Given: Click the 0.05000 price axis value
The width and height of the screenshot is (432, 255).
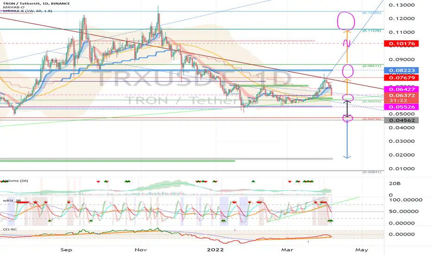Looking at the screenshot, I should (x=401, y=114).
